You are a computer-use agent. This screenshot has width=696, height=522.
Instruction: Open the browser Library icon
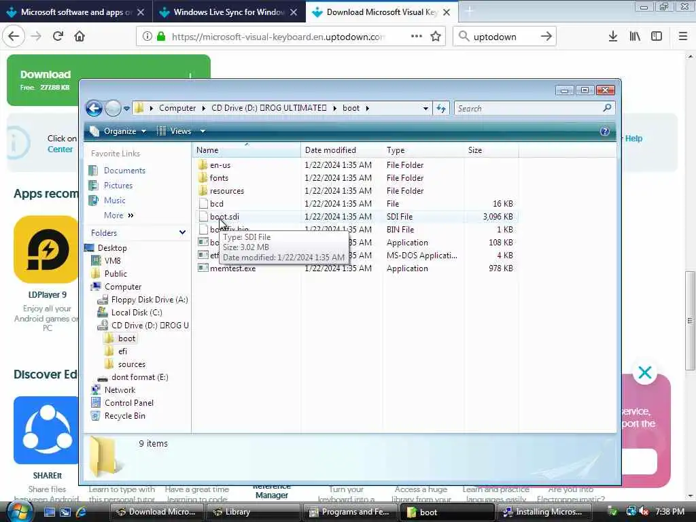click(635, 37)
